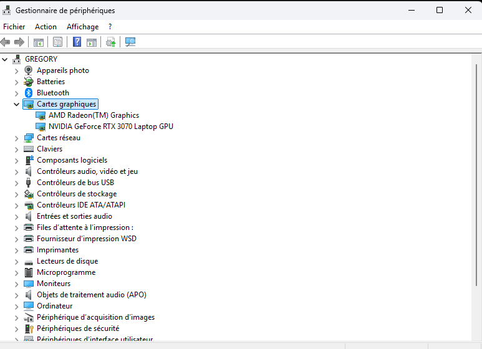Expand the Bluetooth category chevron
Image resolution: width=482 pixels, height=349 pixels.
17,93
